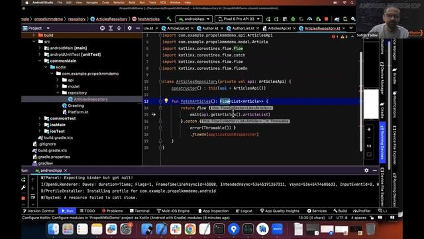The width and height of the screenshot is (424, 239).
Task: Open the TODO tool window
Action: click(x=87, y=211)
